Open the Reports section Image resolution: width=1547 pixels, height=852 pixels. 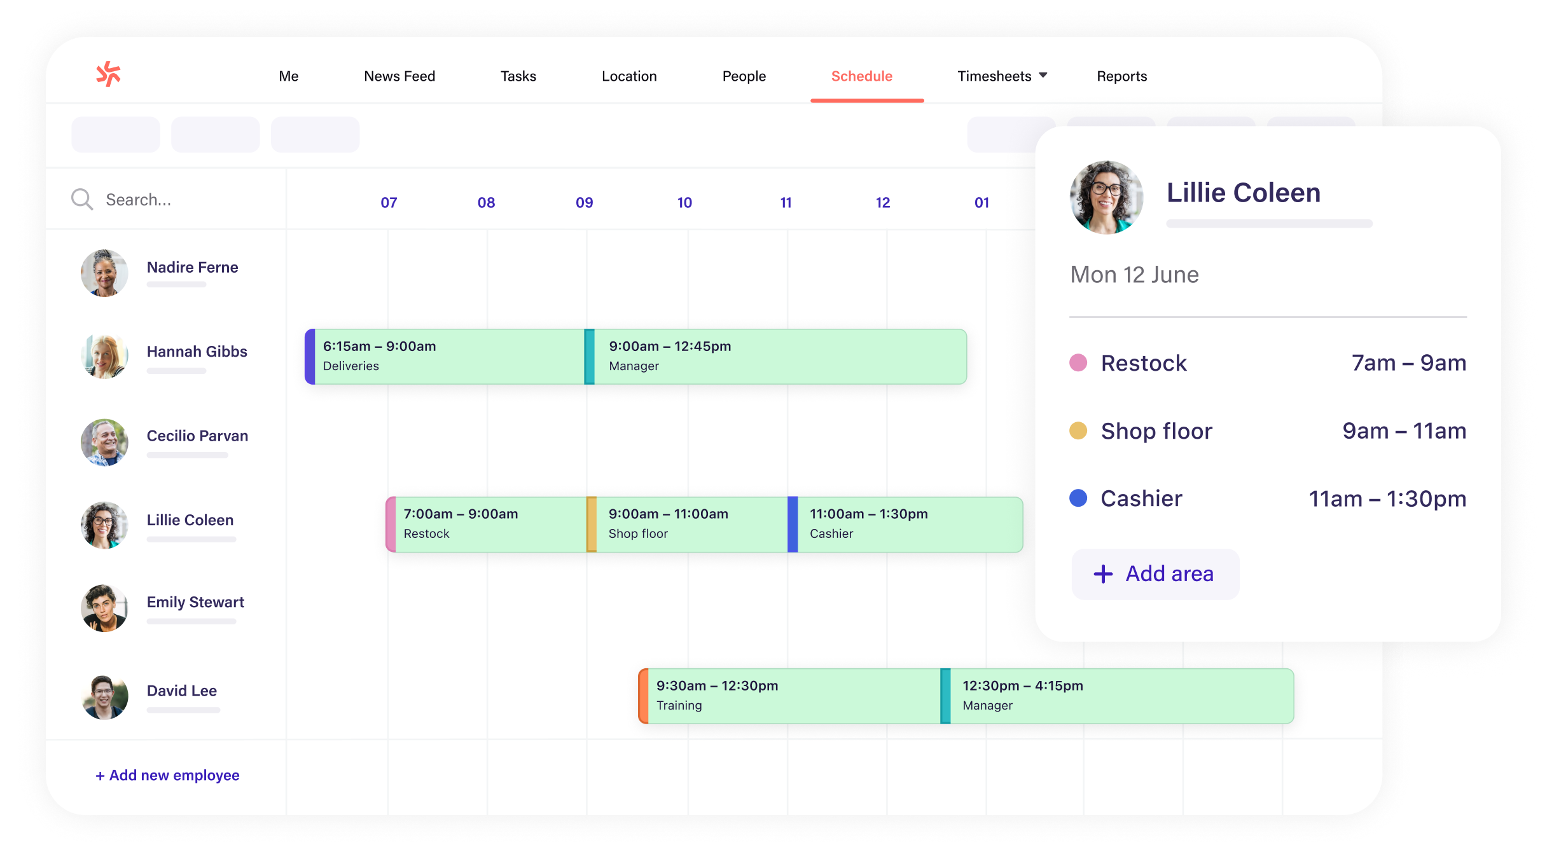[x=1121, y=76]
